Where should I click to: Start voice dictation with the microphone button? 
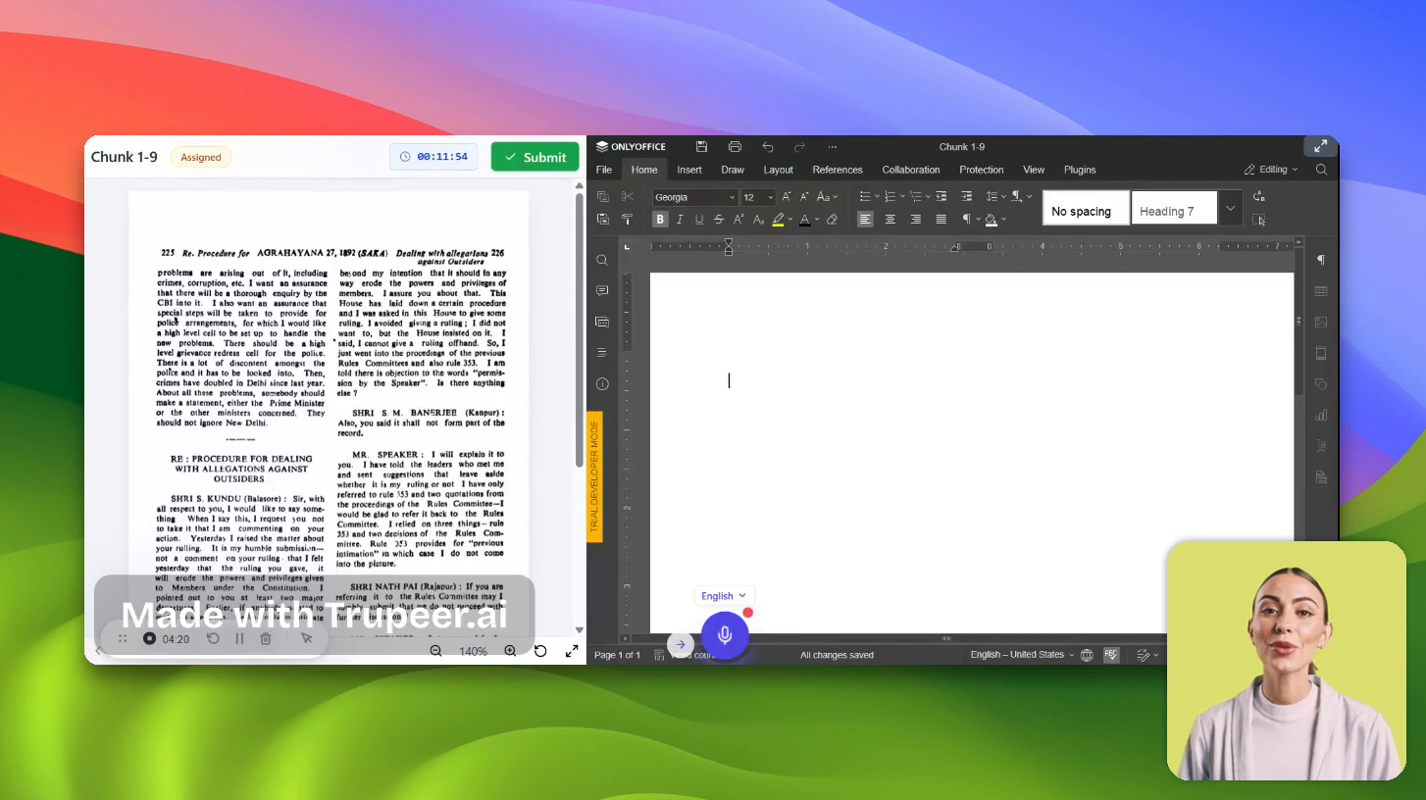tap(725, 634)
